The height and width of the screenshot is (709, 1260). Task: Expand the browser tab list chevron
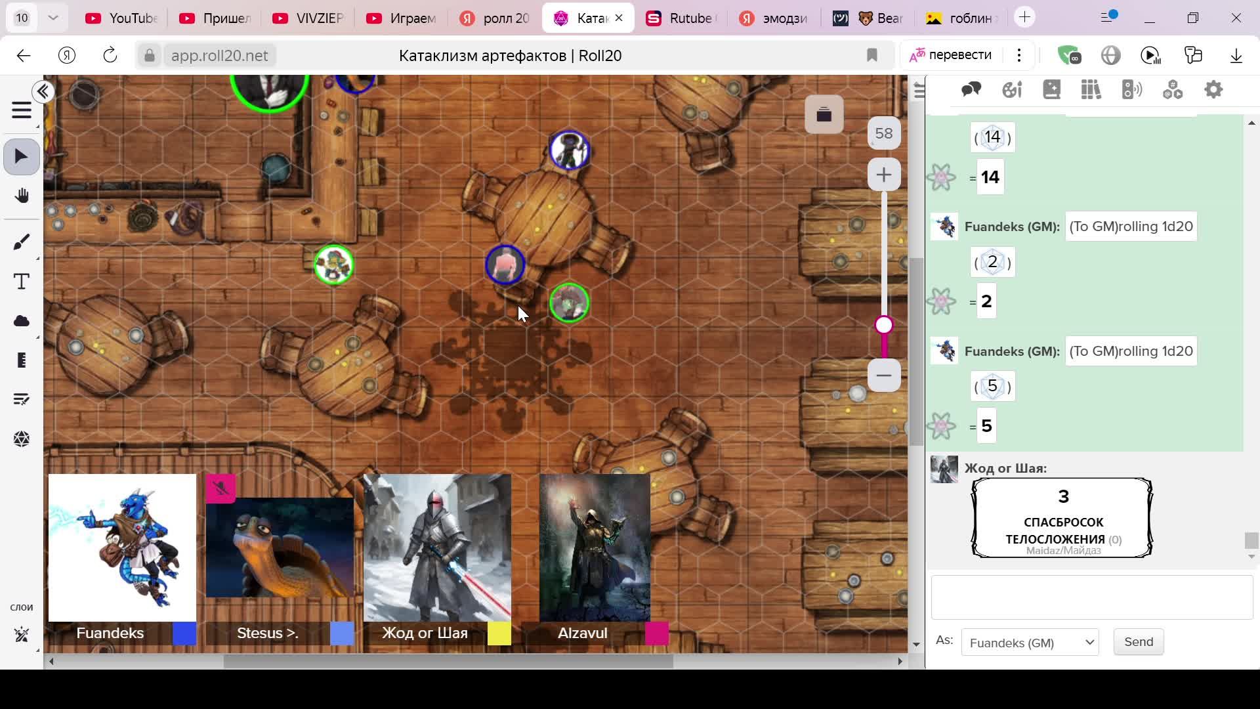pos(53,18)
